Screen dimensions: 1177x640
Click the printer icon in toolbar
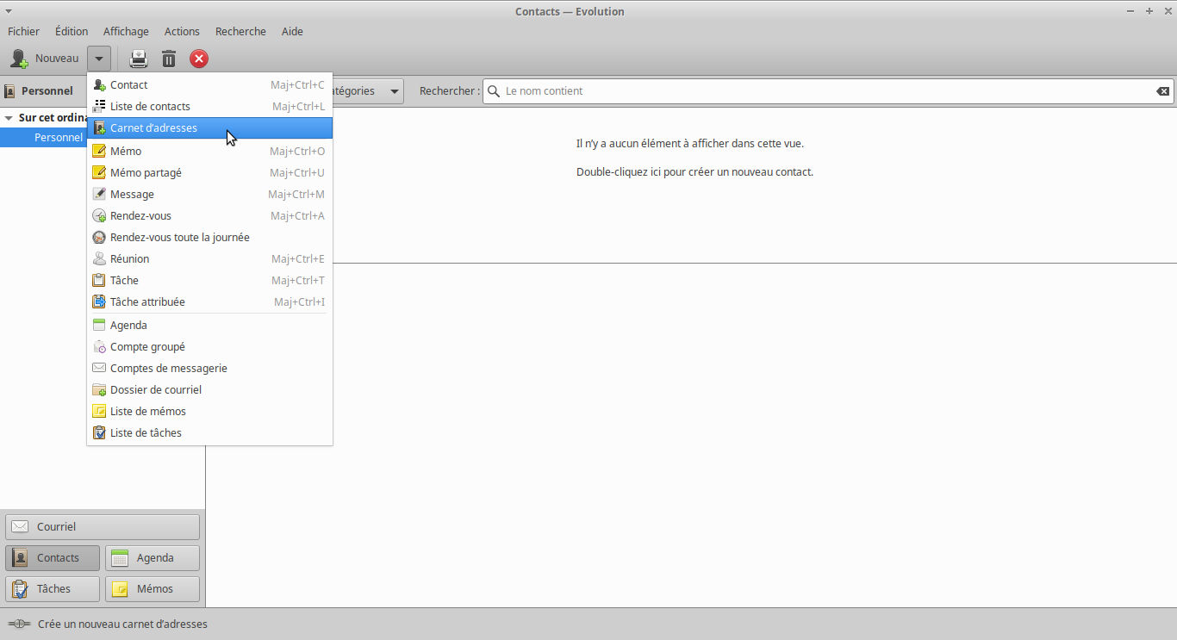(x=139, y=59)
